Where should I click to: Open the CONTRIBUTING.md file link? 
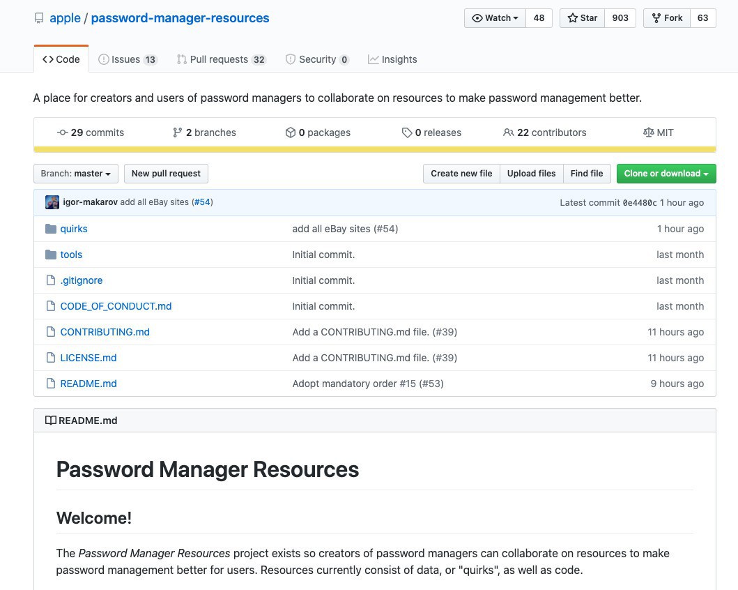(x=105, y=332)
